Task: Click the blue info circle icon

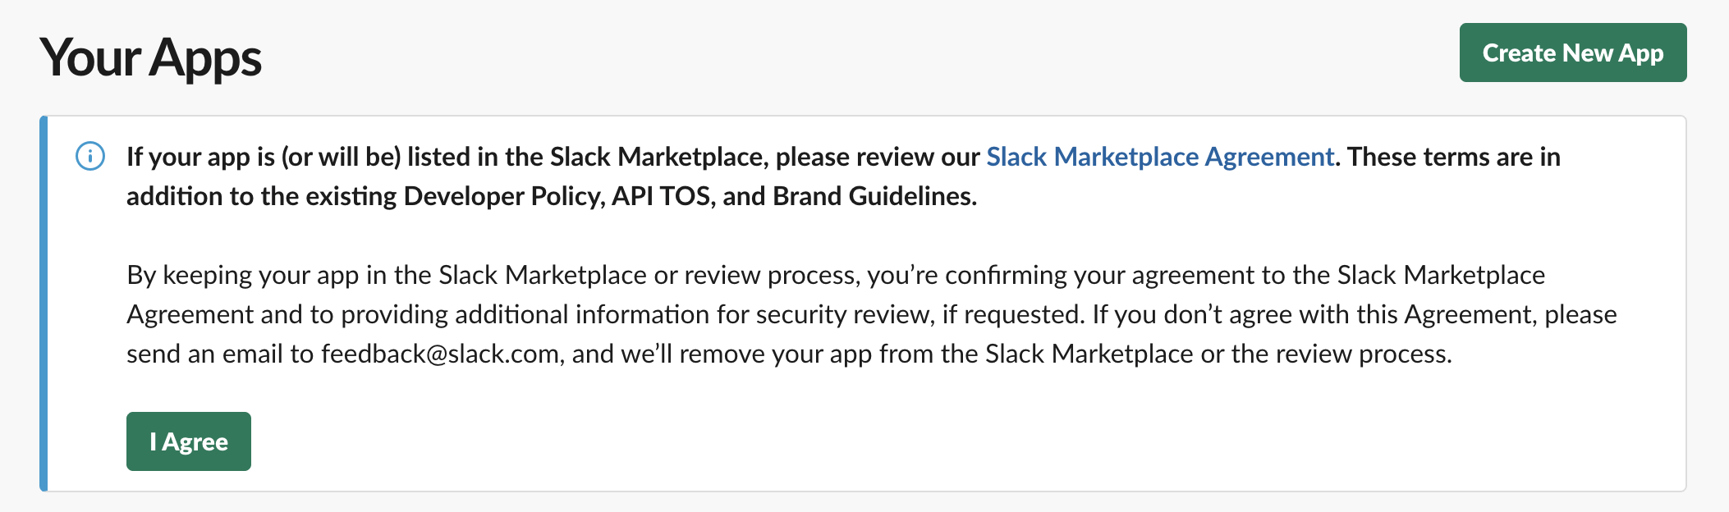Action: pos(90,156)
